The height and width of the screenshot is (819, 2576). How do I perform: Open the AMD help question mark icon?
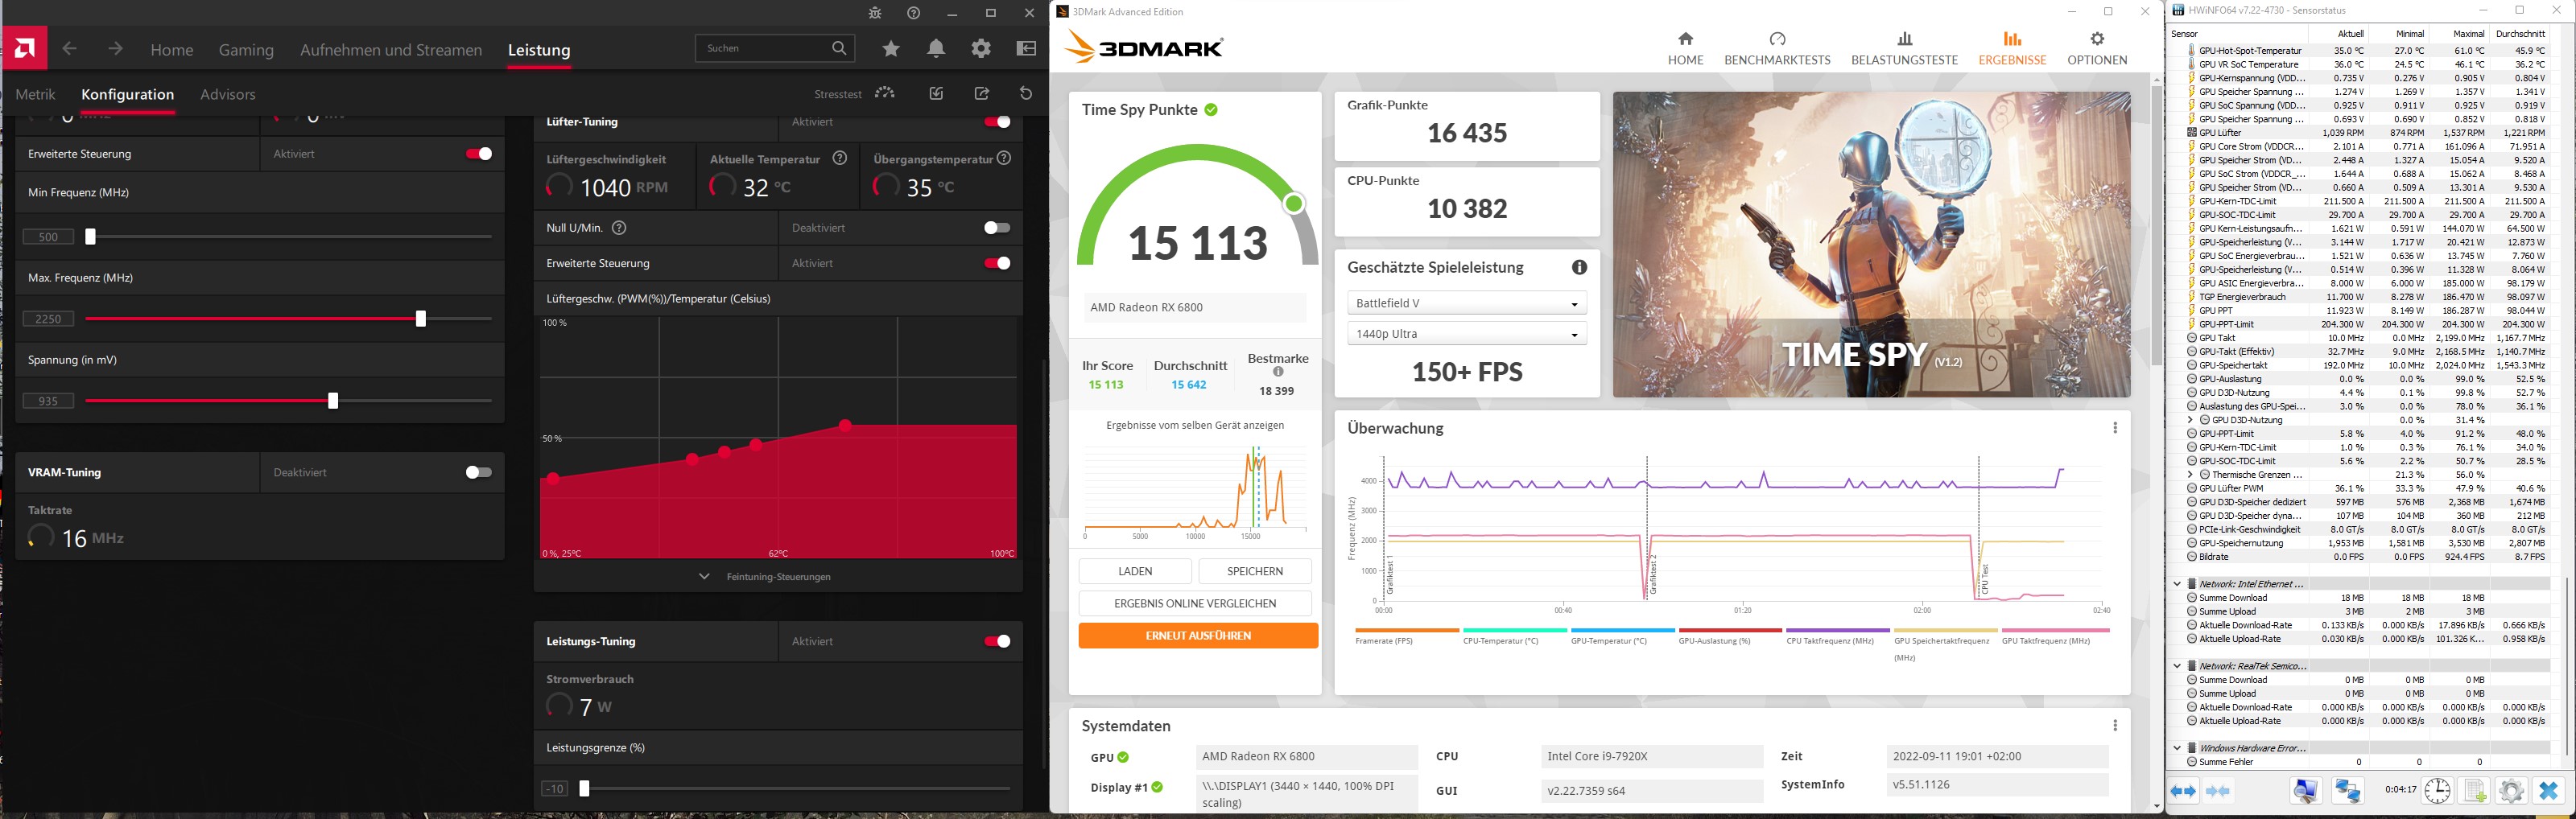click(913, 13)
